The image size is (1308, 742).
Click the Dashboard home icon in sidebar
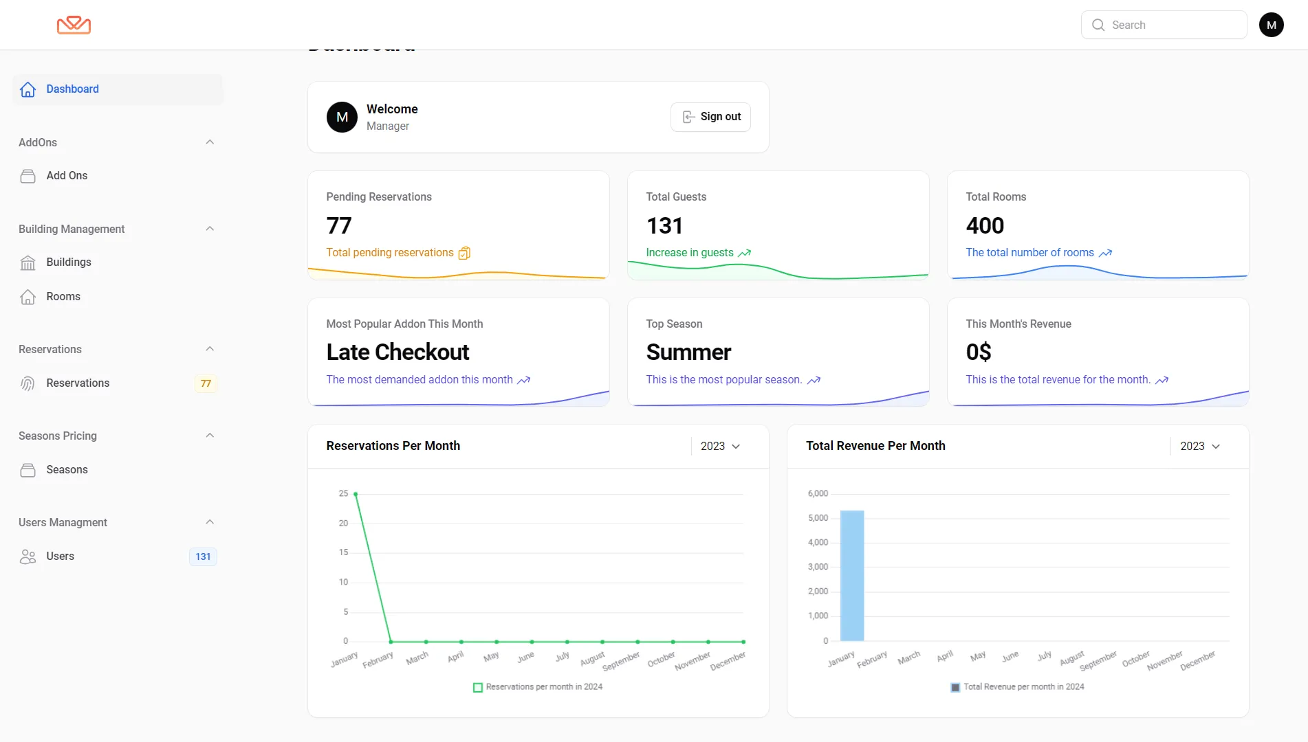(28, 89)
